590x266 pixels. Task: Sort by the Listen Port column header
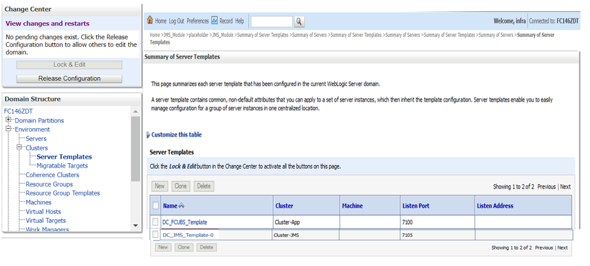pos(416,206)
